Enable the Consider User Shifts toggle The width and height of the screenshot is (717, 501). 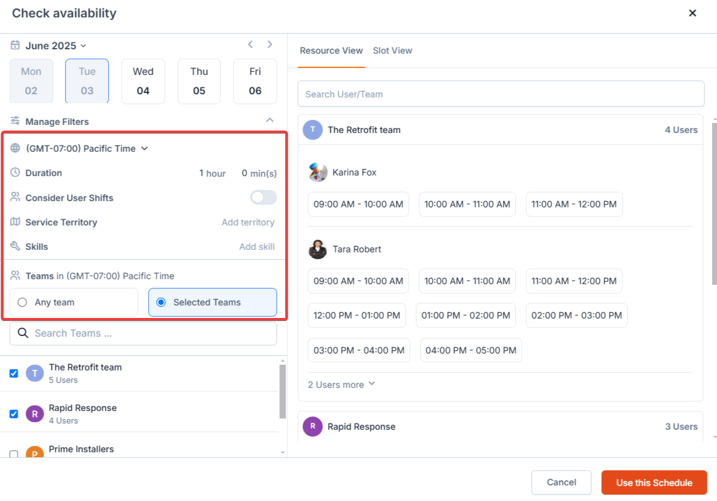[263, 198]
